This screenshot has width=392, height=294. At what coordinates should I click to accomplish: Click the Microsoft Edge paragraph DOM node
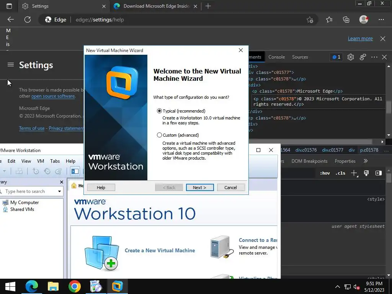[297, 91]
